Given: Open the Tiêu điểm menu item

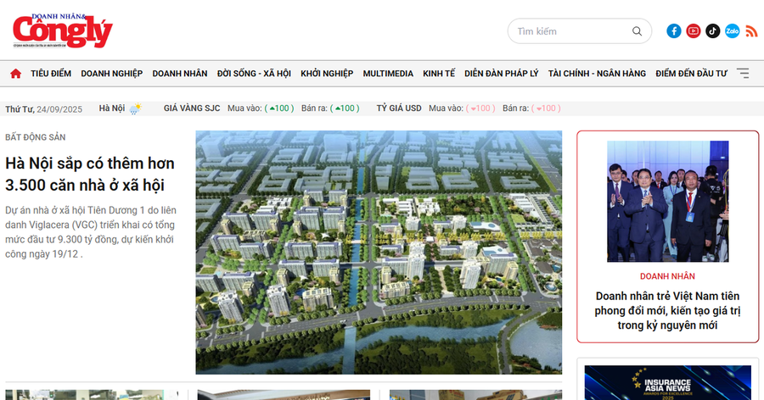Looking at the screenshot, I should point(51,74).
